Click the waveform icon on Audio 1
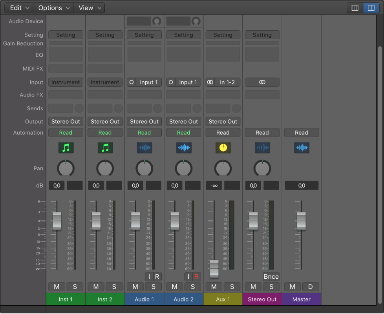 (x=144, y=148)
